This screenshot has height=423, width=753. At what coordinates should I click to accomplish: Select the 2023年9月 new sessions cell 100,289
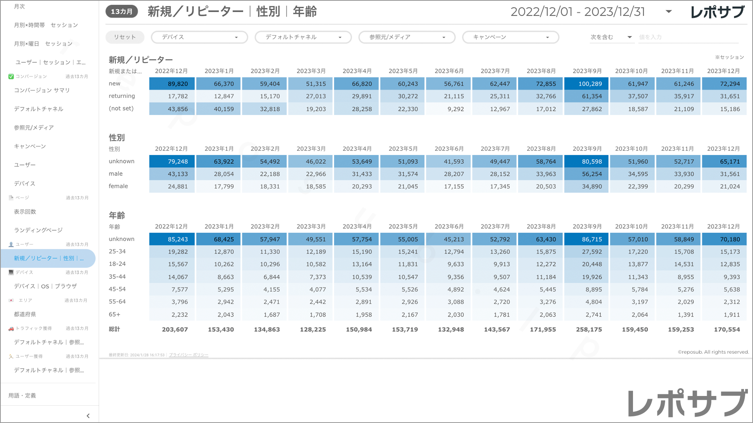pos(586,84)
